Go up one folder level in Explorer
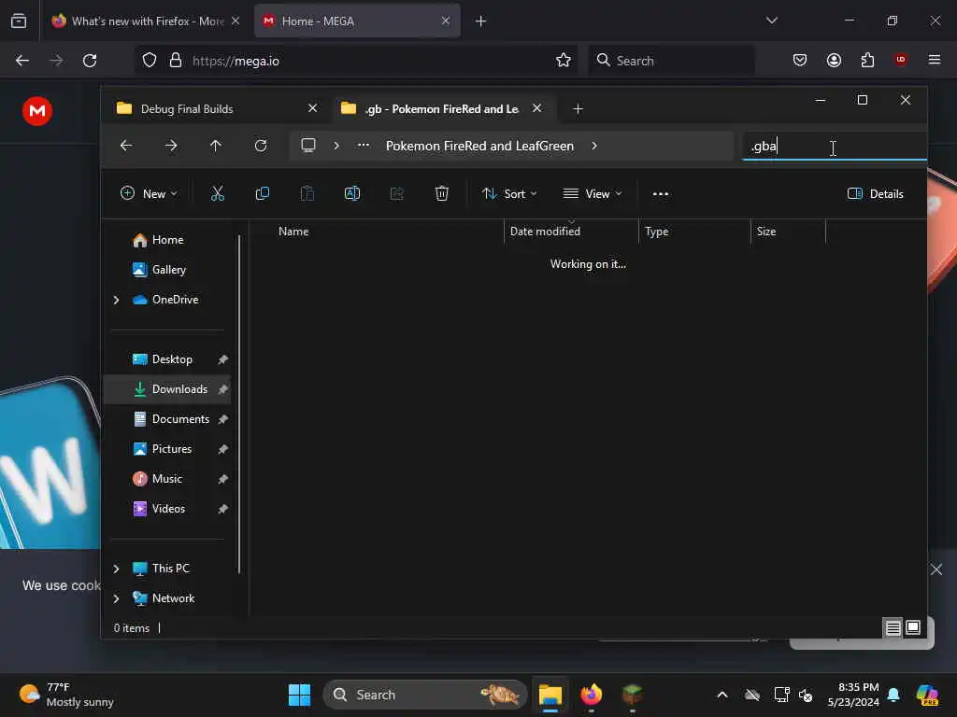Viewport: 957px width, 717px height. [x=216, y=146]
